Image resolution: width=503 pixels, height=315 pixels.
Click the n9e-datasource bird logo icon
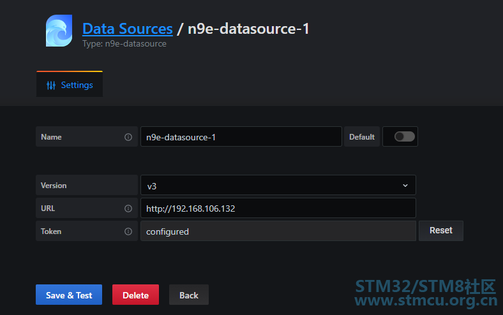point(59,31)
